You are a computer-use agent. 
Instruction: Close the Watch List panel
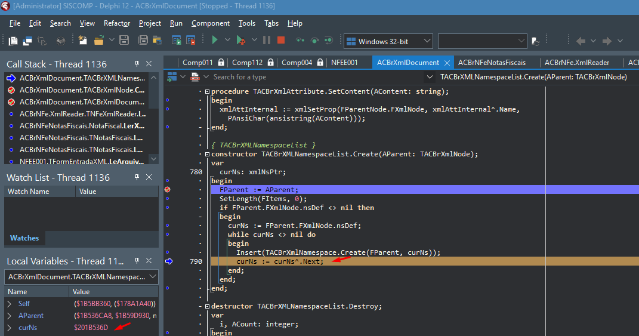tap(149, 177)
